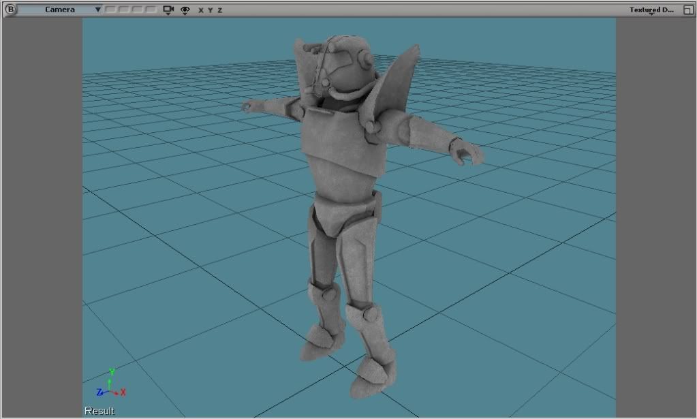Select the character's lower front boot

pyautogui.click(x=373, y=377)
